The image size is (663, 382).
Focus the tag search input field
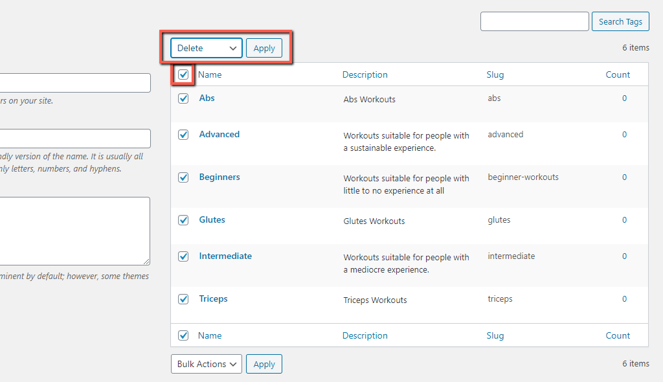pyautogui.click(x=534, y=21)
